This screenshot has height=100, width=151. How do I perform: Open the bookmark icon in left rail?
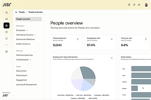6,39
